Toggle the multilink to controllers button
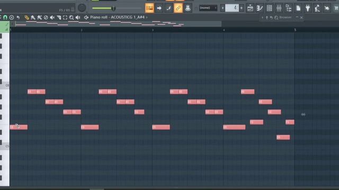Image resolution: width=339 pixels, height=190 pixels. [x=188, y=8]
